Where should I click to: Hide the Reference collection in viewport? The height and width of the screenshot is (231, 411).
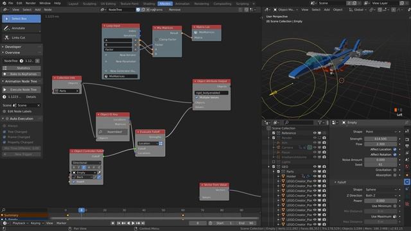coord(315,133)
